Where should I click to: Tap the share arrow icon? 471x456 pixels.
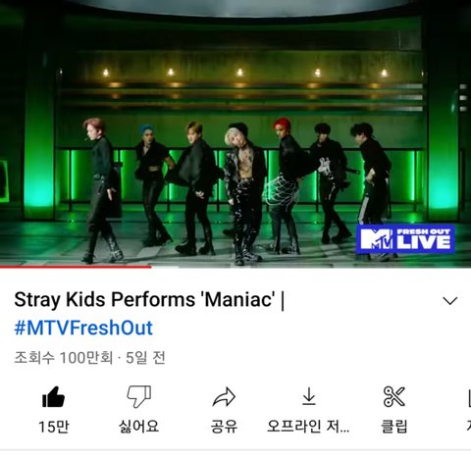(x=224, y=397)
